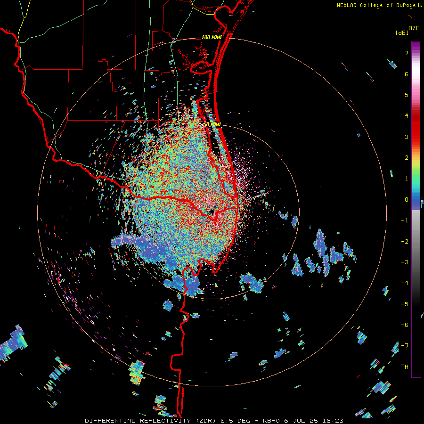This screenshot has width=424, height=424.
Task: Click the 7 value on the color scale
Action: [407, 53]
